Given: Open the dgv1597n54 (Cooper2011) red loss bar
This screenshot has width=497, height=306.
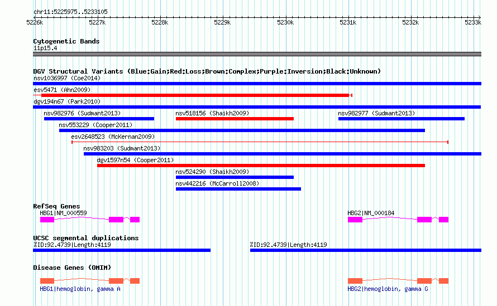Looking at the screenshot, I should point(261,166).
